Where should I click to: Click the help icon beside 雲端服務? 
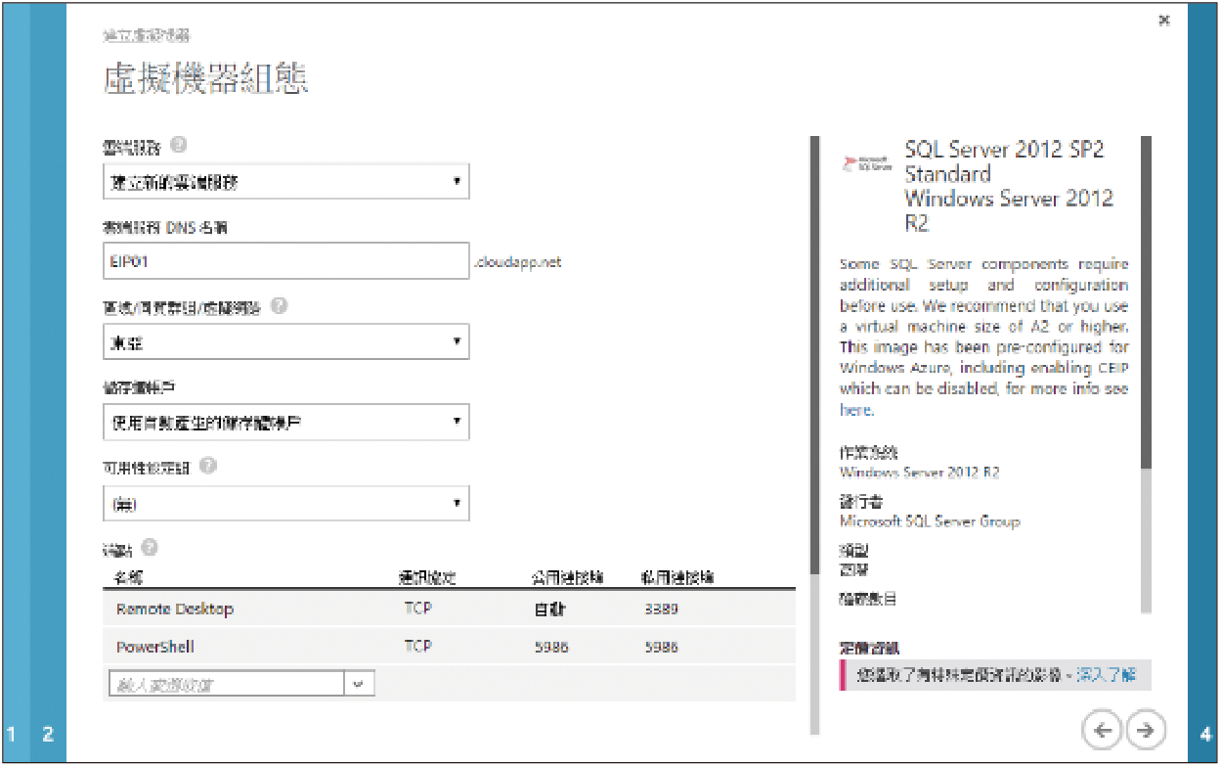click(x=178, y=145)
